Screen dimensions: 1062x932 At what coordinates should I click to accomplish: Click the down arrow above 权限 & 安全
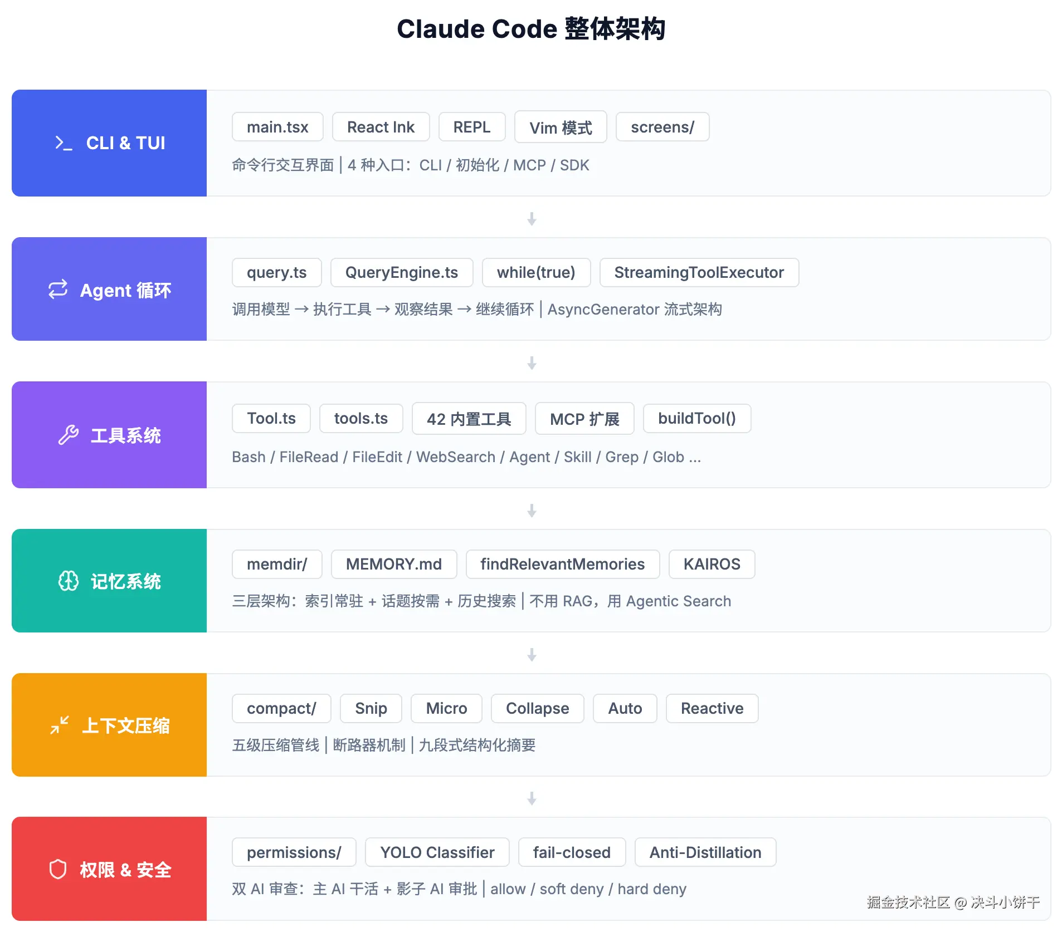(531, 798)
